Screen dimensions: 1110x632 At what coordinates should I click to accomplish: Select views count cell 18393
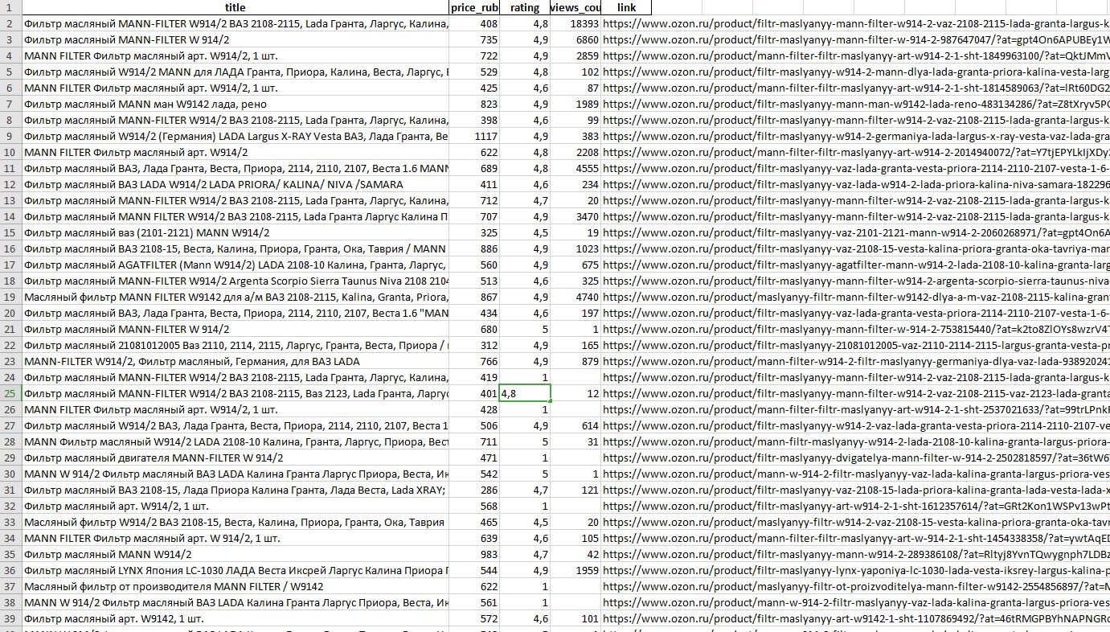pyautogui.click(x=575, y=23)
